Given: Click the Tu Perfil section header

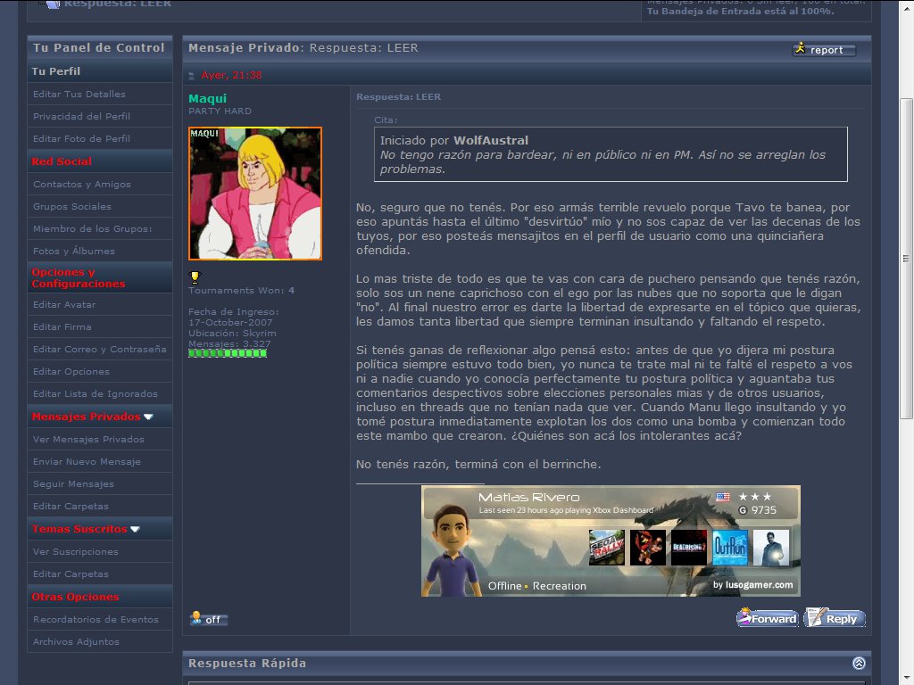Looking at the screenshot, I should coord(100,71).
